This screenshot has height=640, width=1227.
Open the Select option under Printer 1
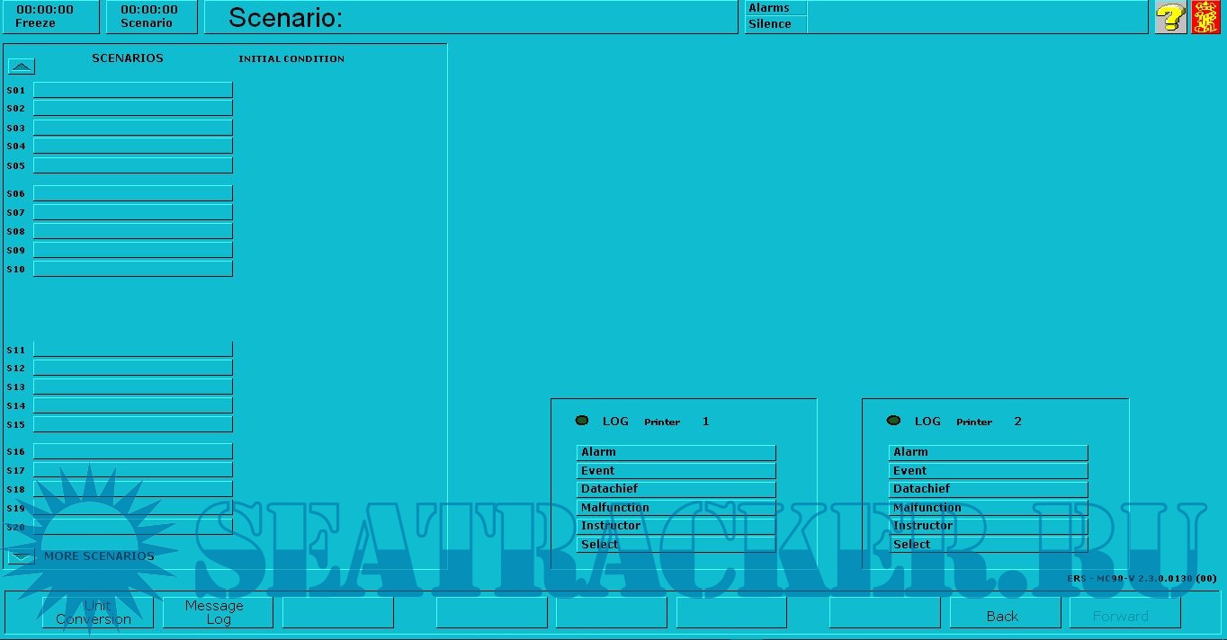point(676,544)
